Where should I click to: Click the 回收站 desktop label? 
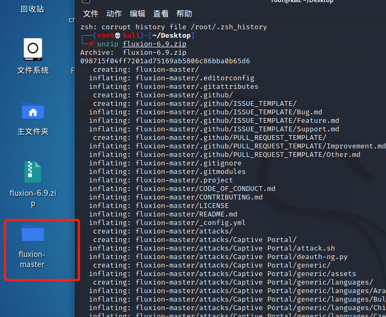pos(32,9)
